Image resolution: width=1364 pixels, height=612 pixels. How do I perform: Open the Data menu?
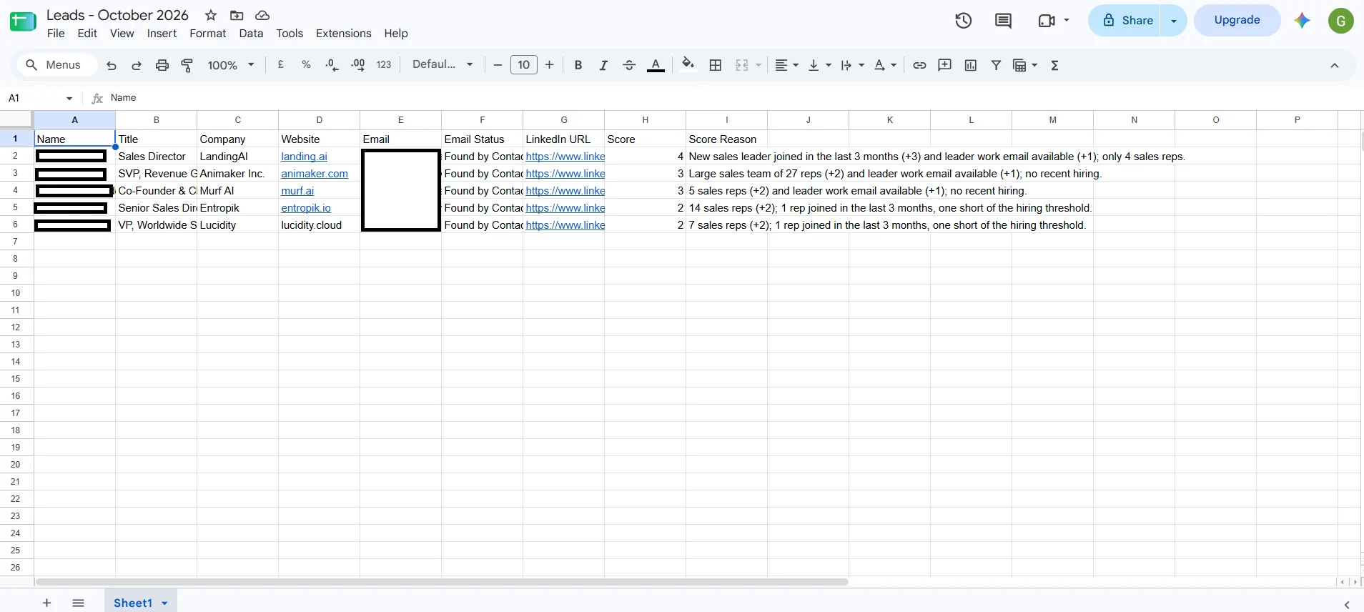click(251, 34)
